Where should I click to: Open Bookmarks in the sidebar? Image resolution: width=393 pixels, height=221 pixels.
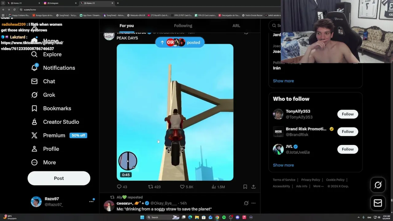51,108
